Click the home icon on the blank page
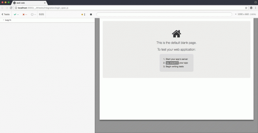The width and height of the screenshot is (258, 133). (x=177, y=34)
